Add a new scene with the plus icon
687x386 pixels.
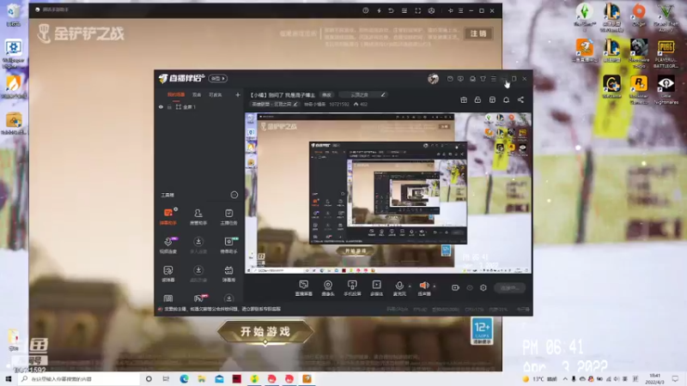point(238,94)
